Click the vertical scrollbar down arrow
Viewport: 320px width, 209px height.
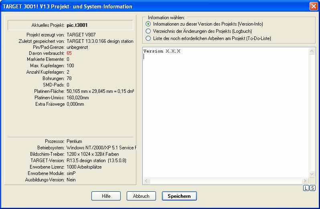[x=312, y=174]
